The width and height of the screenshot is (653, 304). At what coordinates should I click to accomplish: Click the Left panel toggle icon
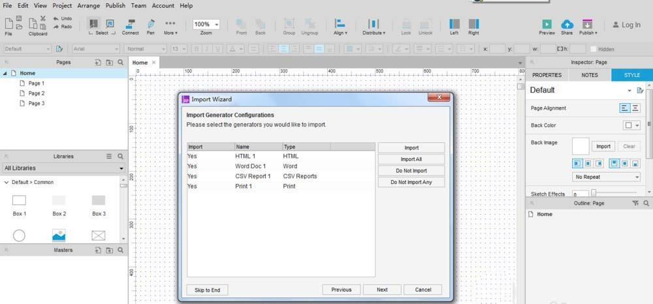454,25
